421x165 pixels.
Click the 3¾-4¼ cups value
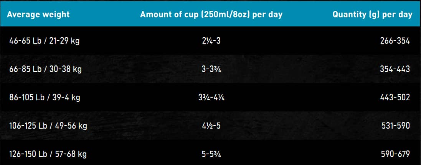pyautogui.click(x=211, y=98)
